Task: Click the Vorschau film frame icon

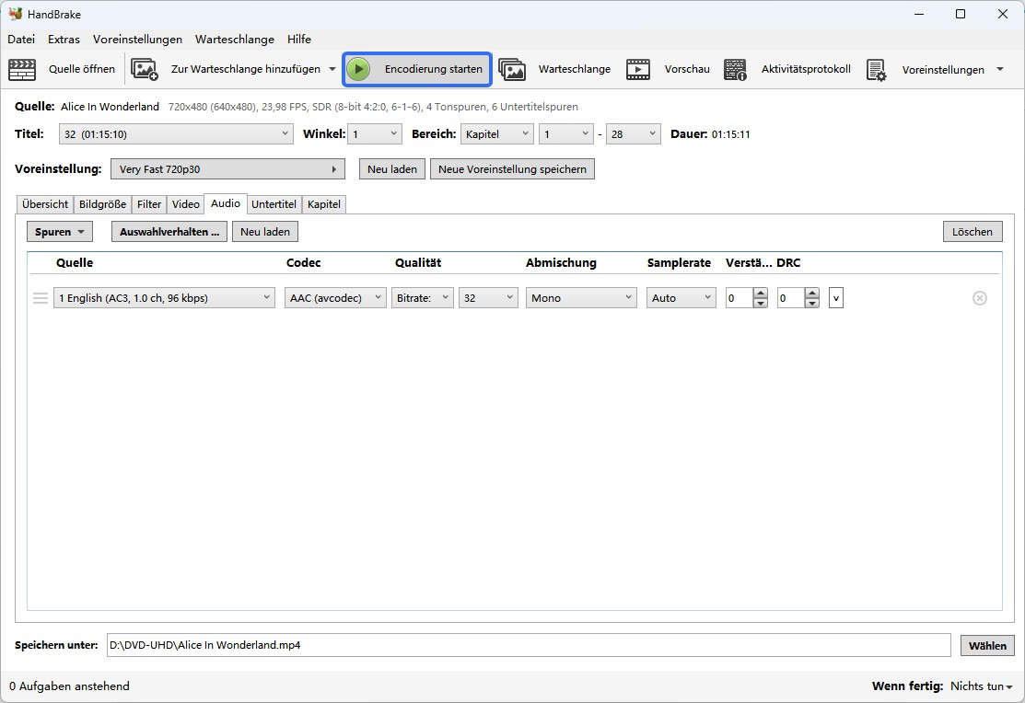Action: pos(638,69)
